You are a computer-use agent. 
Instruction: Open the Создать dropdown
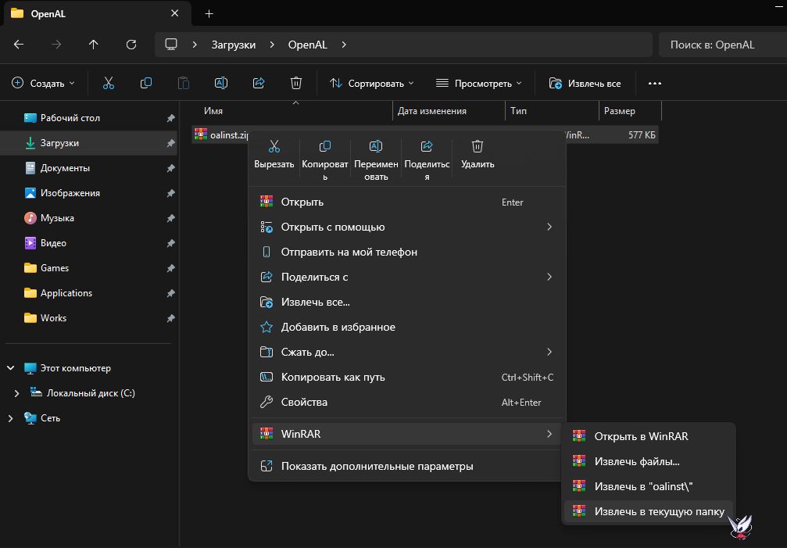[x=43, y=84]
